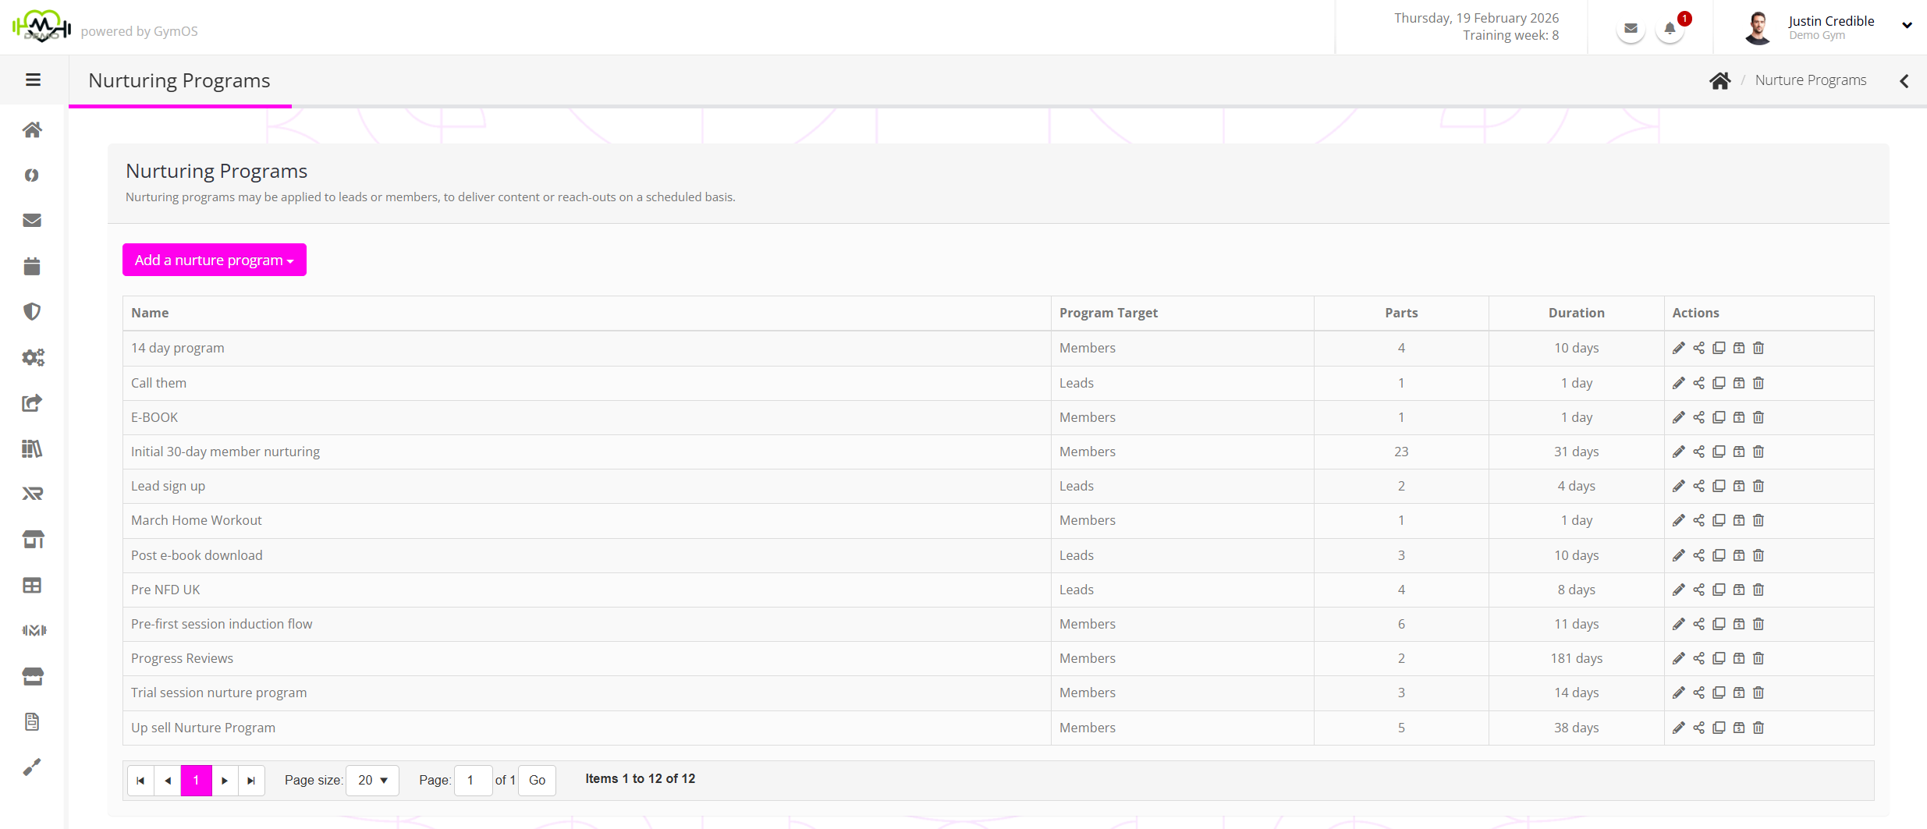Expand the Add a nurture program dropdown
The height and width of the screenshot is (829, 1927).
(x=214, y=260)
